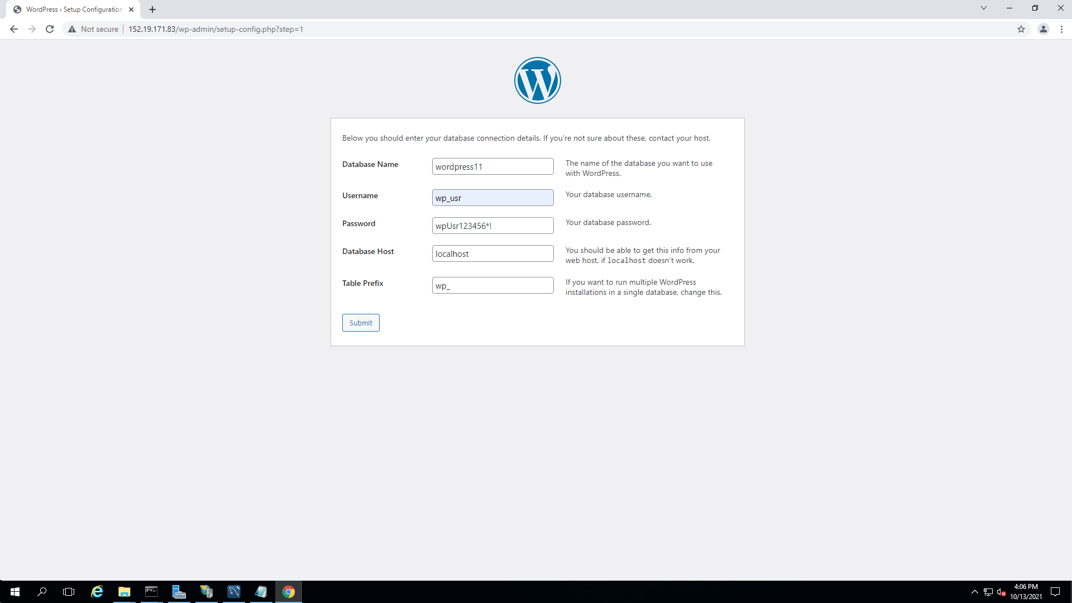Reload the setup page with the refresh icon
The image size is (1072, 603).
(x=49, y=29)
